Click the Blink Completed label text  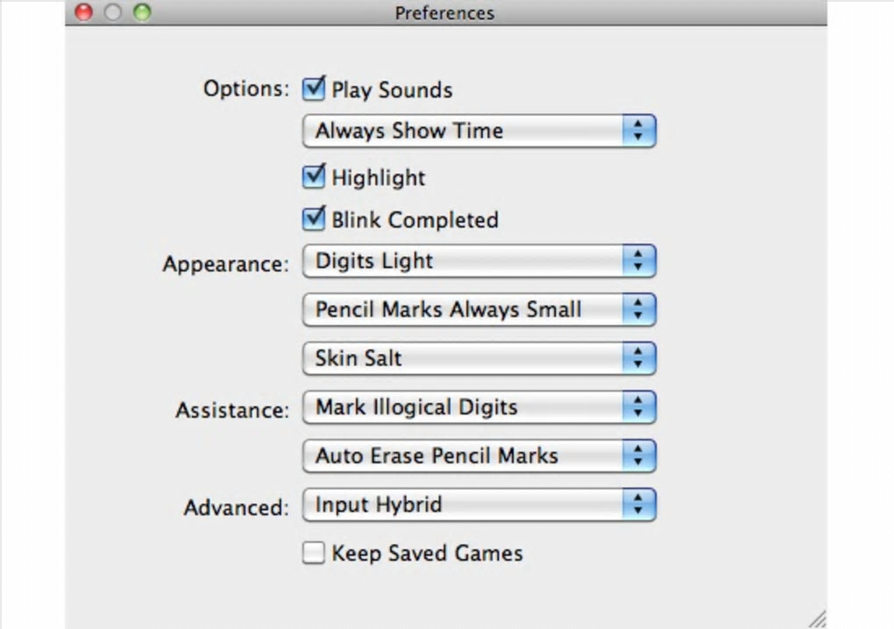pyautogui.click(x=415, y=220)
